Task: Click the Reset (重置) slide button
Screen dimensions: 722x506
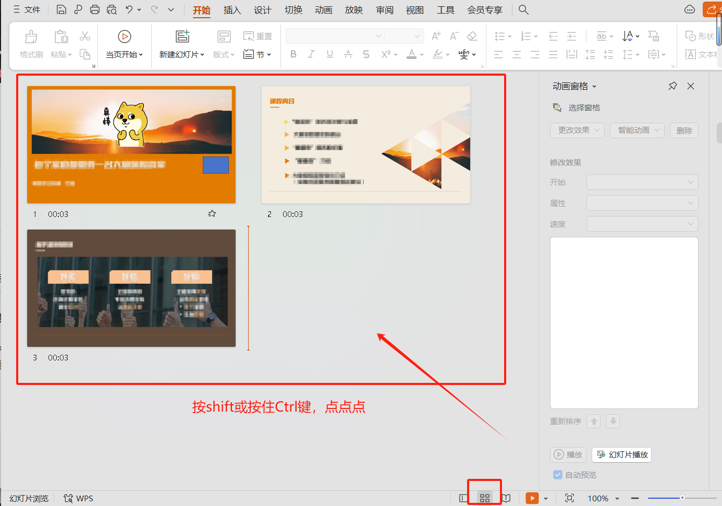Action: [258, 36]
